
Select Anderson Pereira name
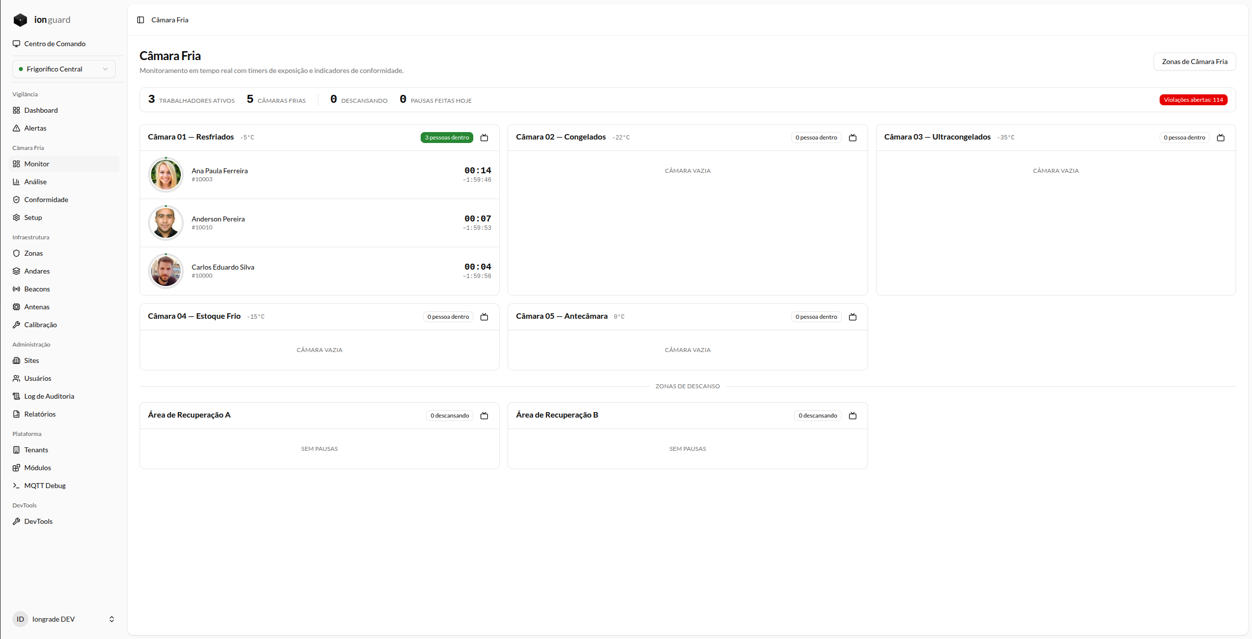pyautogui.click(x=218, y=219)
